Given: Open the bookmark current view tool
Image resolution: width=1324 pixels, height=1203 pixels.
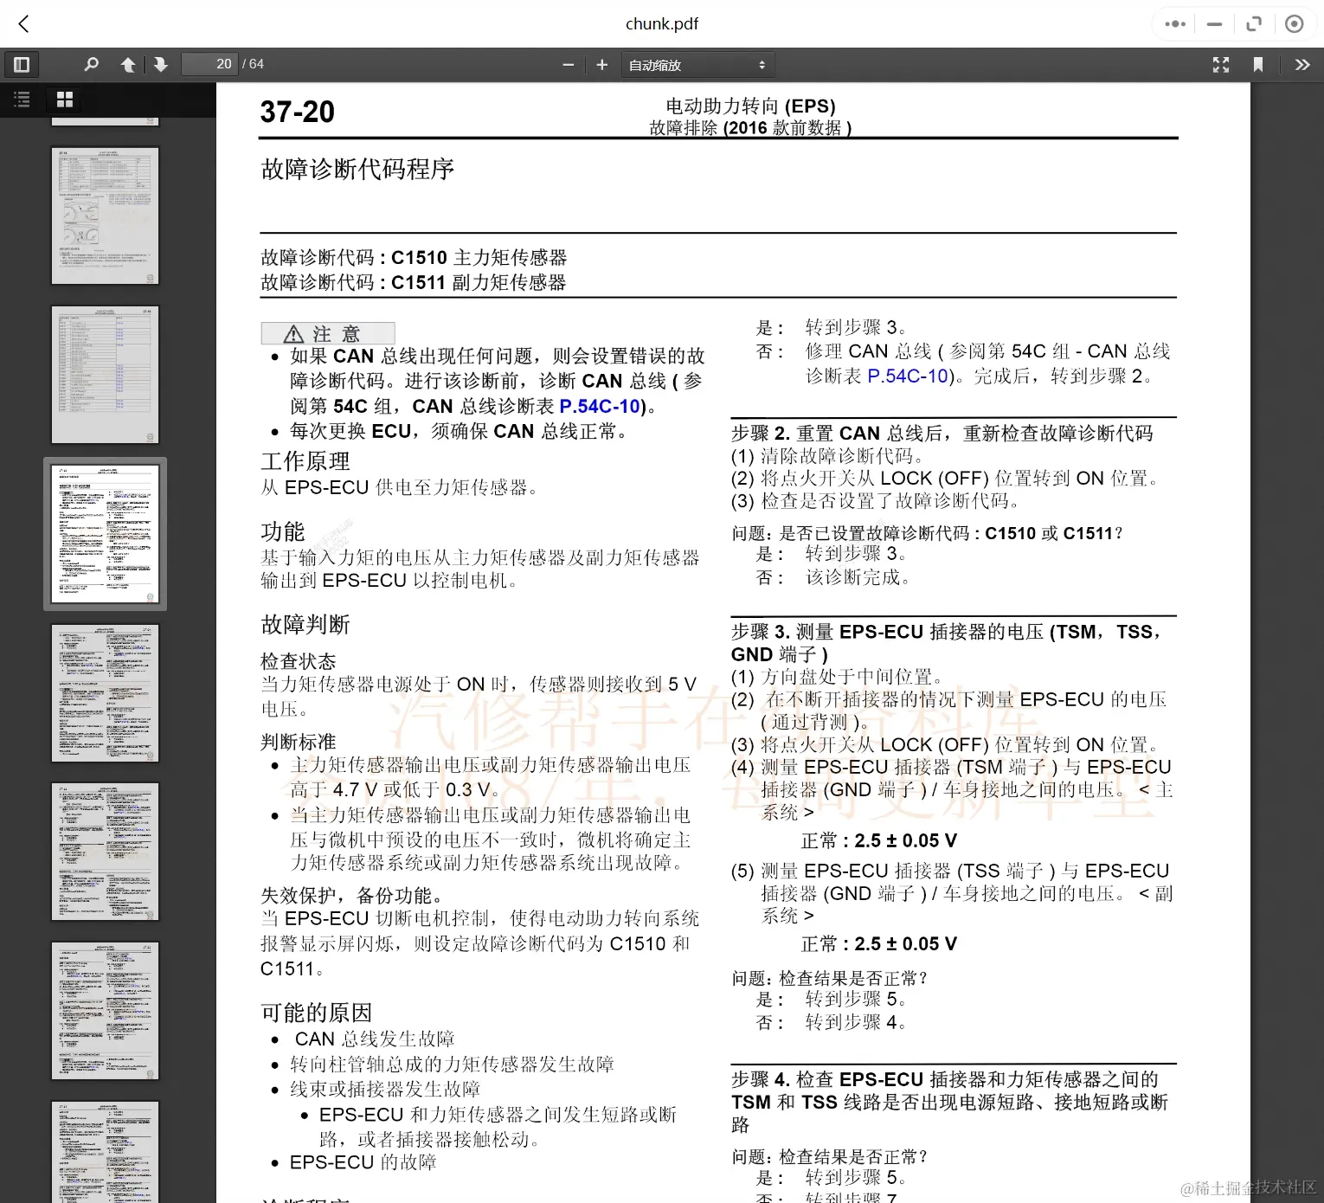Looking at the screenshot, I should pyautogui.click(x=1259, y=64).
